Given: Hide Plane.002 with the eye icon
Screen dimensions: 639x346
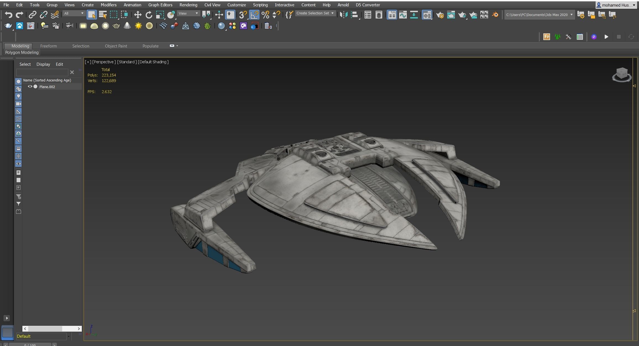Looking at the screenshot, I should pos(30,86).
